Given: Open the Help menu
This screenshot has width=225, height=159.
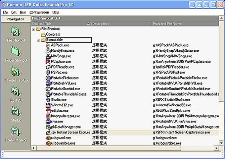Looking at the screenshot, I should pyautogui.click(x=56, y=12).
